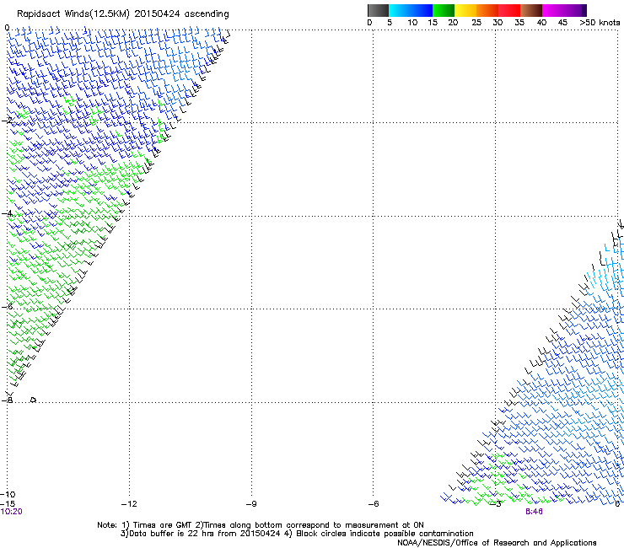The height and width of the screenshot is (548, 624).
Task: Click the '15' legend tick label
Action: coord(433,23)
